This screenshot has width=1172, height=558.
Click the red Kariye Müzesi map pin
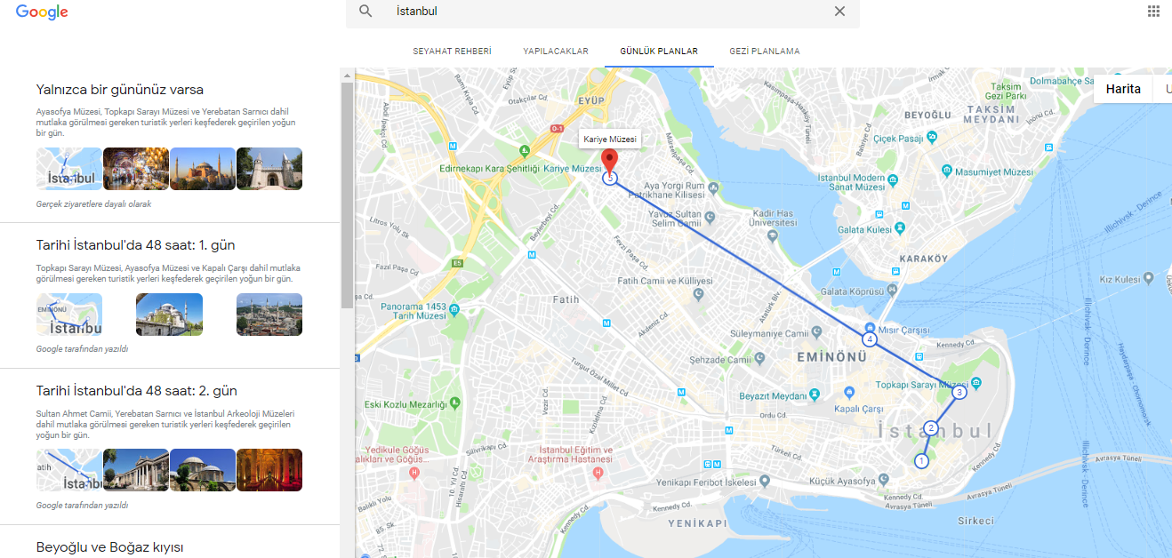pos(609,161)
